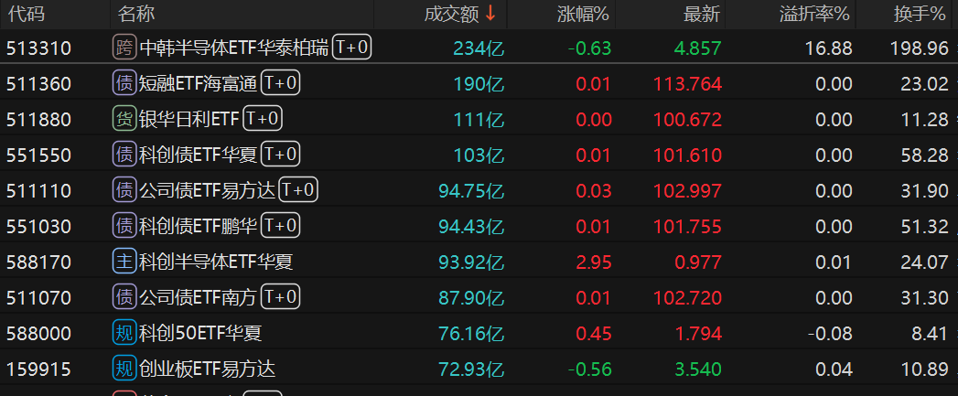Select 公司债ETF南方 name
Image resolution: width=958 pixels, height=396 pixels.
point(199,297)
